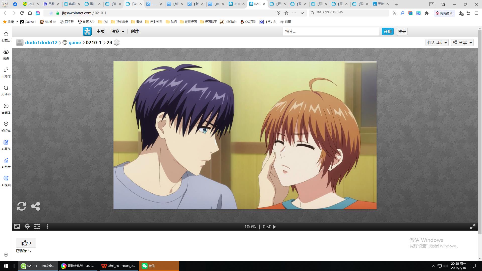Open the 作为...玩 dropdown
482x271 pixels.
(437, 42)
